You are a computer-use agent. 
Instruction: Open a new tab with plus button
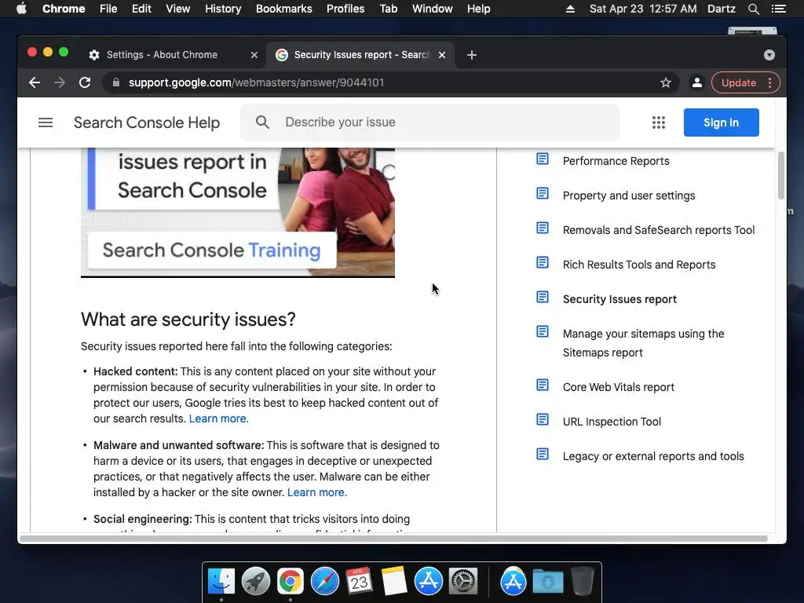point(472,55)
